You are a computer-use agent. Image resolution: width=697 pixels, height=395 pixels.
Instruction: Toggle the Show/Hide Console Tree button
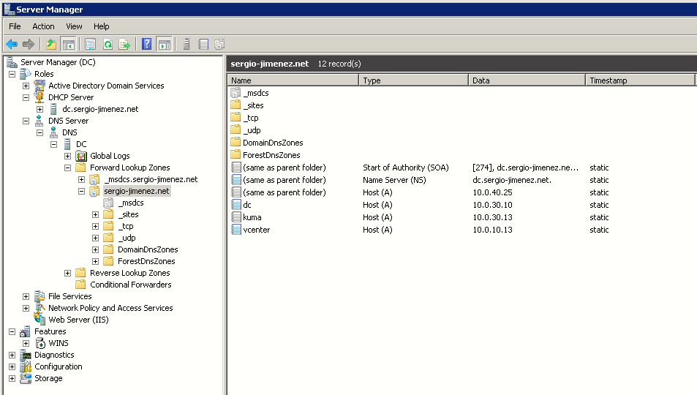pyautogui.click(x=68, y=44)
